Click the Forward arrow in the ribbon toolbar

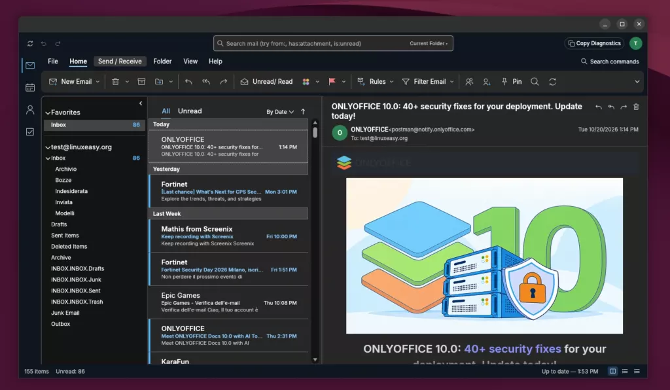[x=224, y=82]
